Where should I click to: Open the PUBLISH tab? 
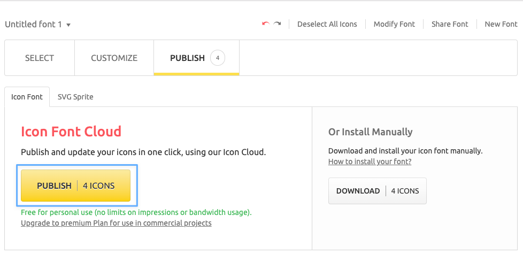187,58
